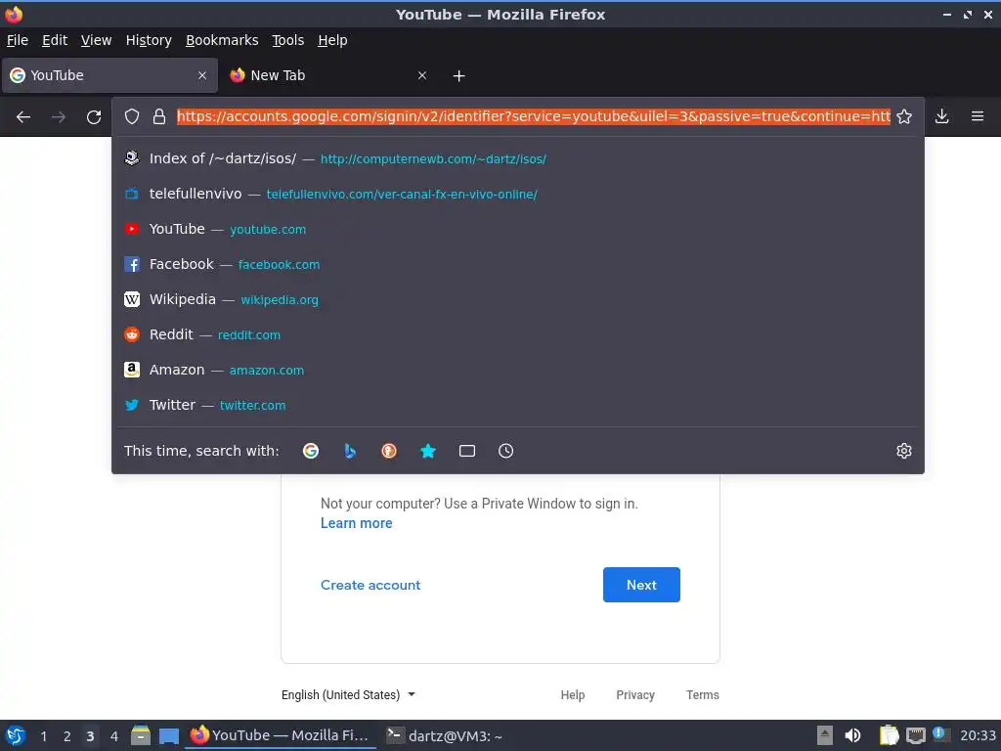Open the History menu
The image size is (1001, 751).
click(149, 40)
